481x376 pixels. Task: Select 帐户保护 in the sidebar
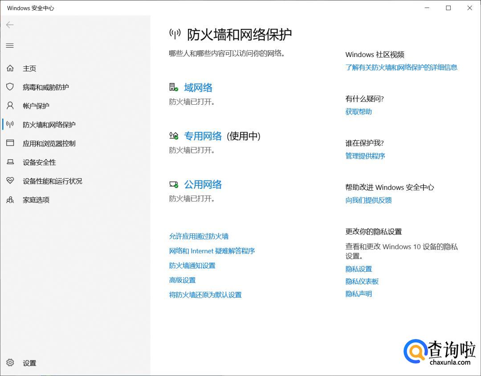click(36, 106)
